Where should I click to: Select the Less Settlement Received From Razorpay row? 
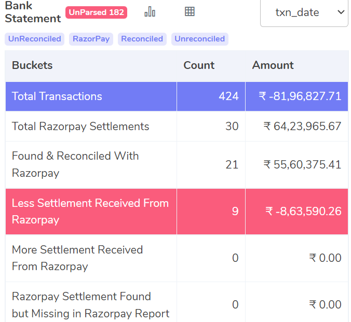tap(177, 212)
